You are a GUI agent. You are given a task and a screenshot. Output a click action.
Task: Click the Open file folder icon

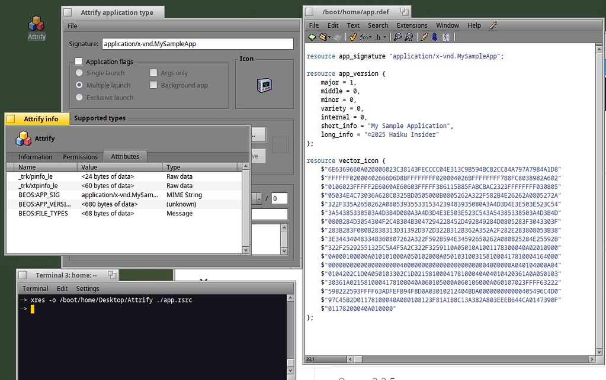(323, 37)
